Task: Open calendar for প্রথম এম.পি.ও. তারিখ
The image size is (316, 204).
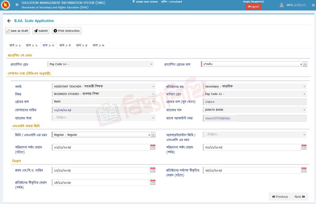Action: [x=153, y=170]
